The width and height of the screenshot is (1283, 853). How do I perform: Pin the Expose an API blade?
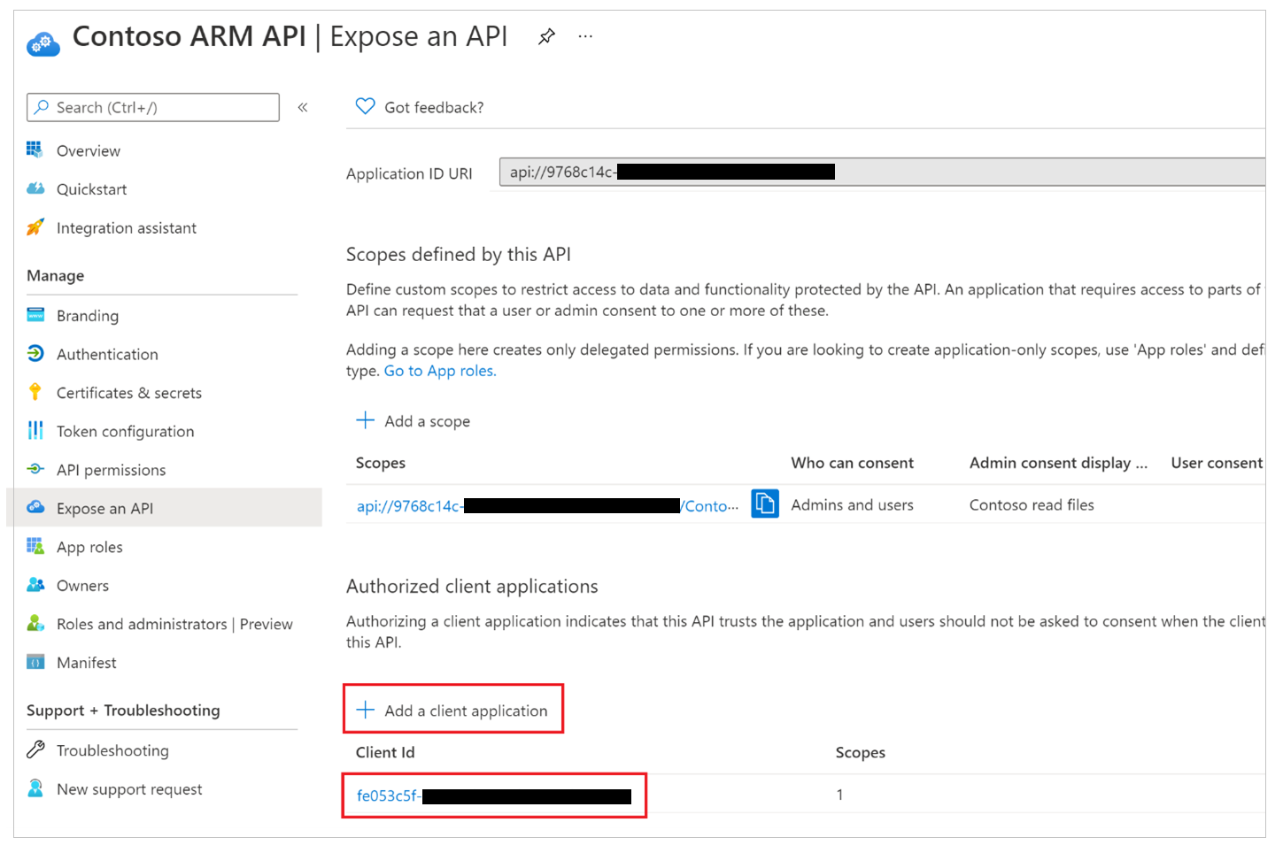tap(546, 36)
